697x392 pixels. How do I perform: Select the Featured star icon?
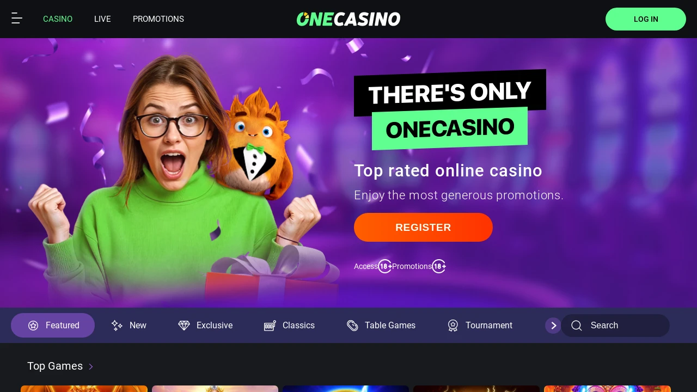(33, 326)
